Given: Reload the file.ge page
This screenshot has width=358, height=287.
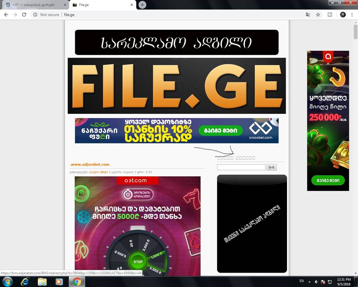Looking at the screenshot, I should [x=24, y=15].
